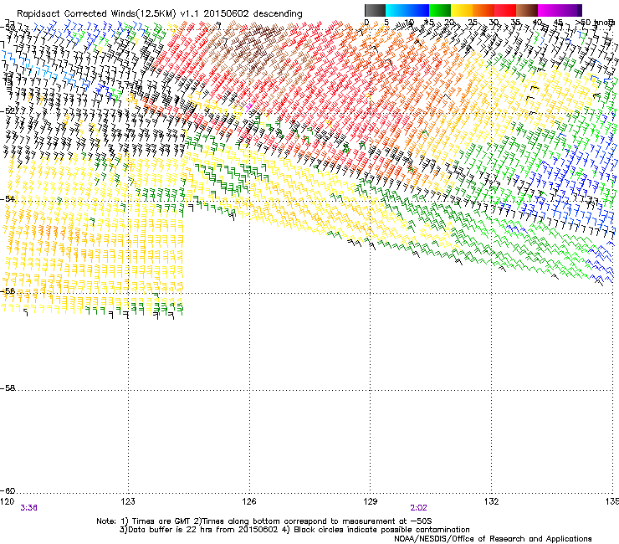Click latitude axis label '-54'

[8, 198]
